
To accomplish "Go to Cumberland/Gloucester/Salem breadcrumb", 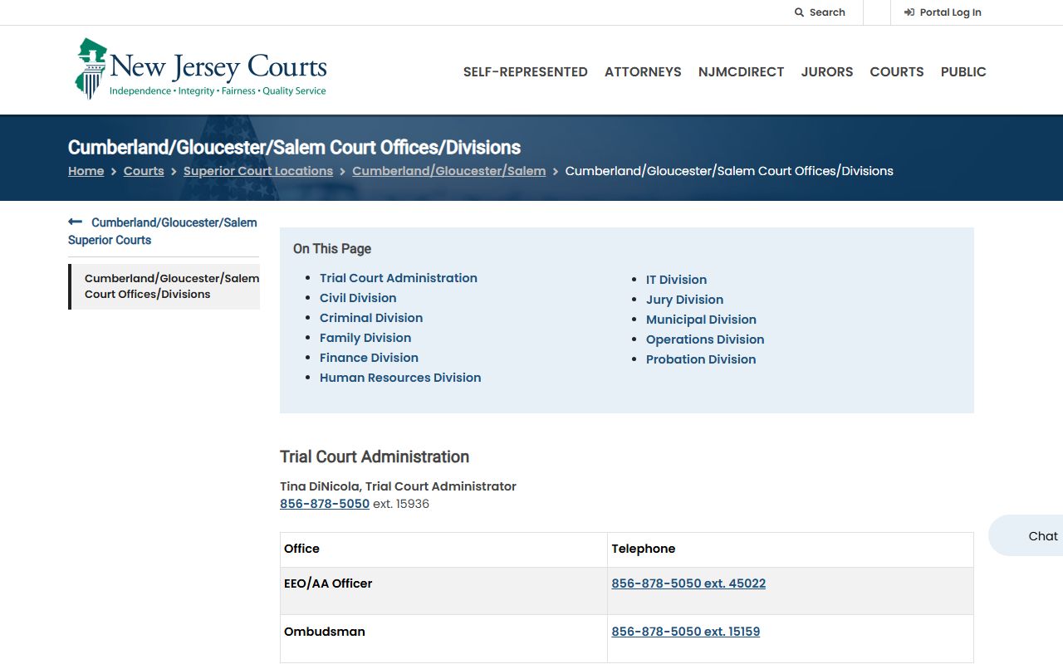I will pyautogui.click(x=449, y=171).
